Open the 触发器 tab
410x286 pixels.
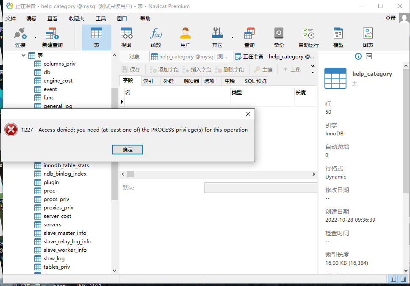point(191,81)
